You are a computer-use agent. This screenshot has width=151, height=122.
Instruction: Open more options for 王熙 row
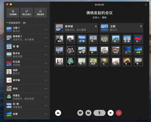46,29
